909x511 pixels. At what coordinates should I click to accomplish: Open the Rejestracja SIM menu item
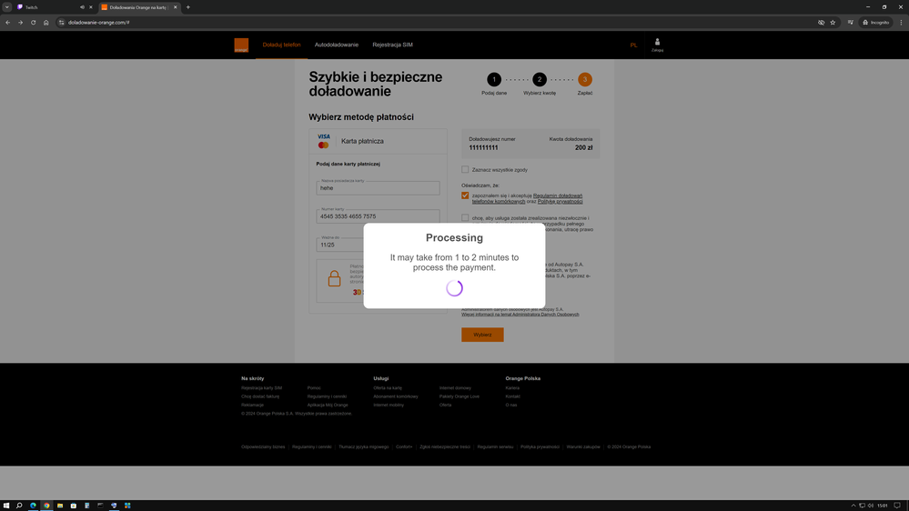click(x=392, y=45)
